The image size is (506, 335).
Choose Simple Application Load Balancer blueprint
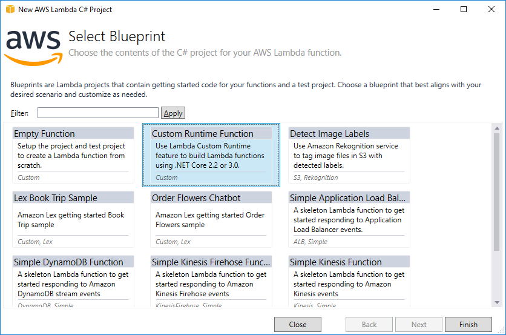(x=349, y=219)
